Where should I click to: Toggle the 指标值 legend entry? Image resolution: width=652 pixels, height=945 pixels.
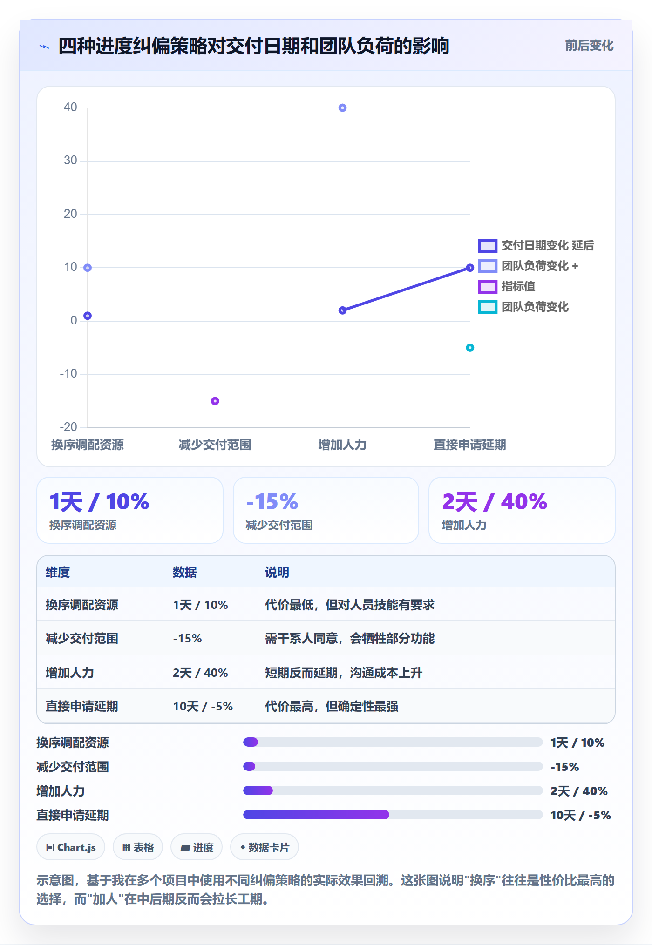[x=507, y=286]
